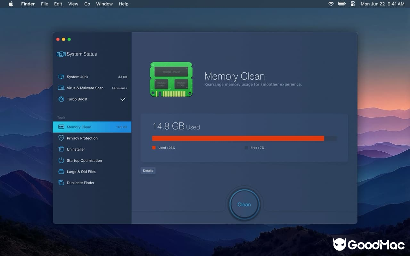This screenshot has width=410, height=256.
Task: Open Large & Old Files tool
Action: point(92,172)
